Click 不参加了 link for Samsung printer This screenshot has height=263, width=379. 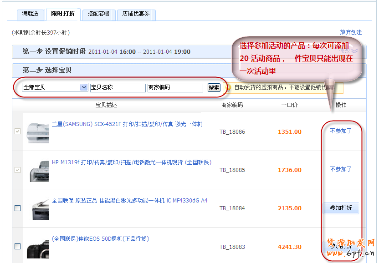[x=341, y=131]
